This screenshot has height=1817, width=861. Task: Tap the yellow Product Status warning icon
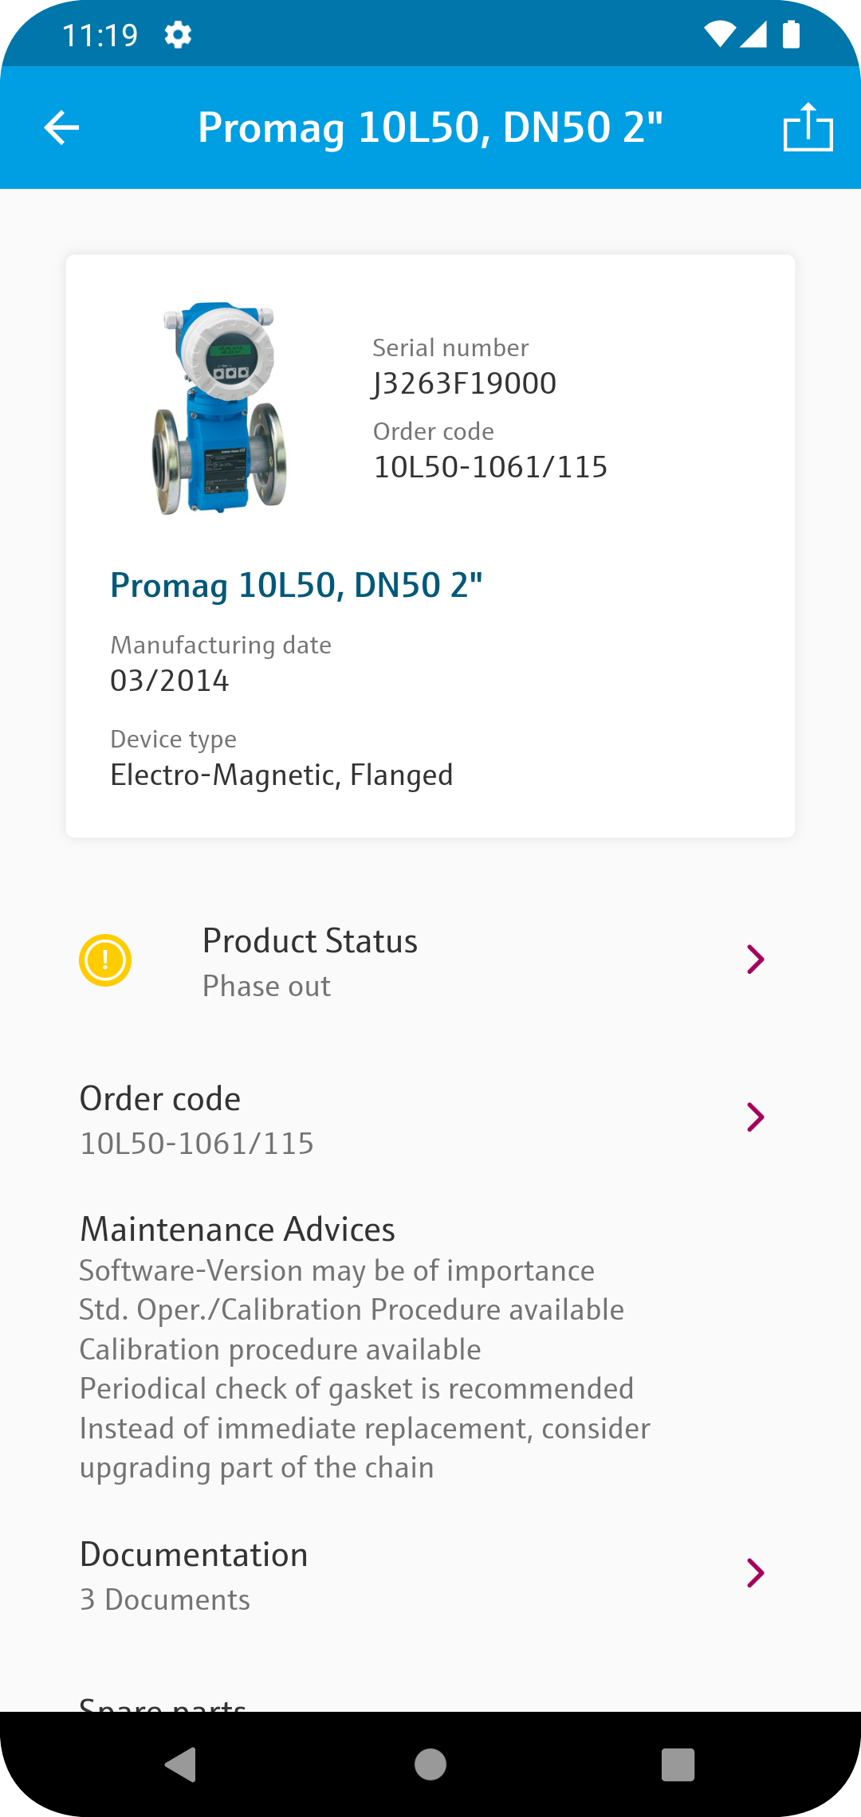tap(105, 960)
